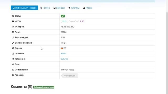Click the gear icon next to Категория
The height and width of the screenshot is (94, 168).
[13, 59]
